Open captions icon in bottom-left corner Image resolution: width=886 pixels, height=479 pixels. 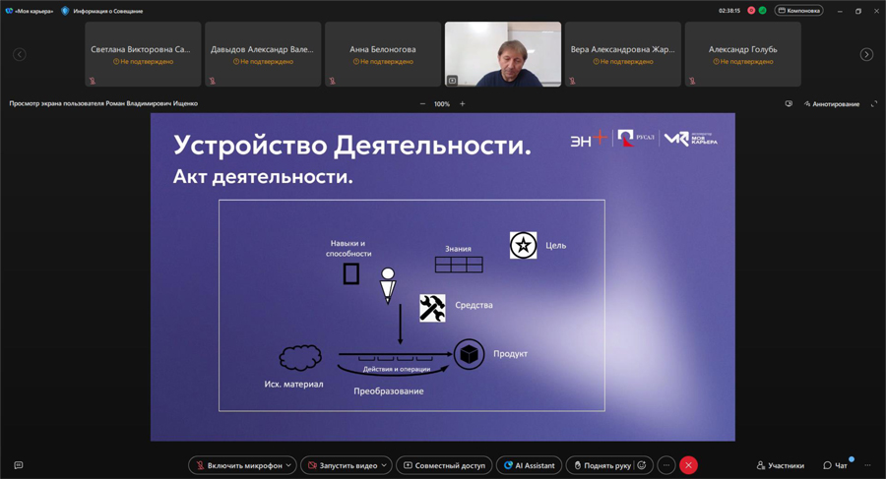[x=19, y=465]
